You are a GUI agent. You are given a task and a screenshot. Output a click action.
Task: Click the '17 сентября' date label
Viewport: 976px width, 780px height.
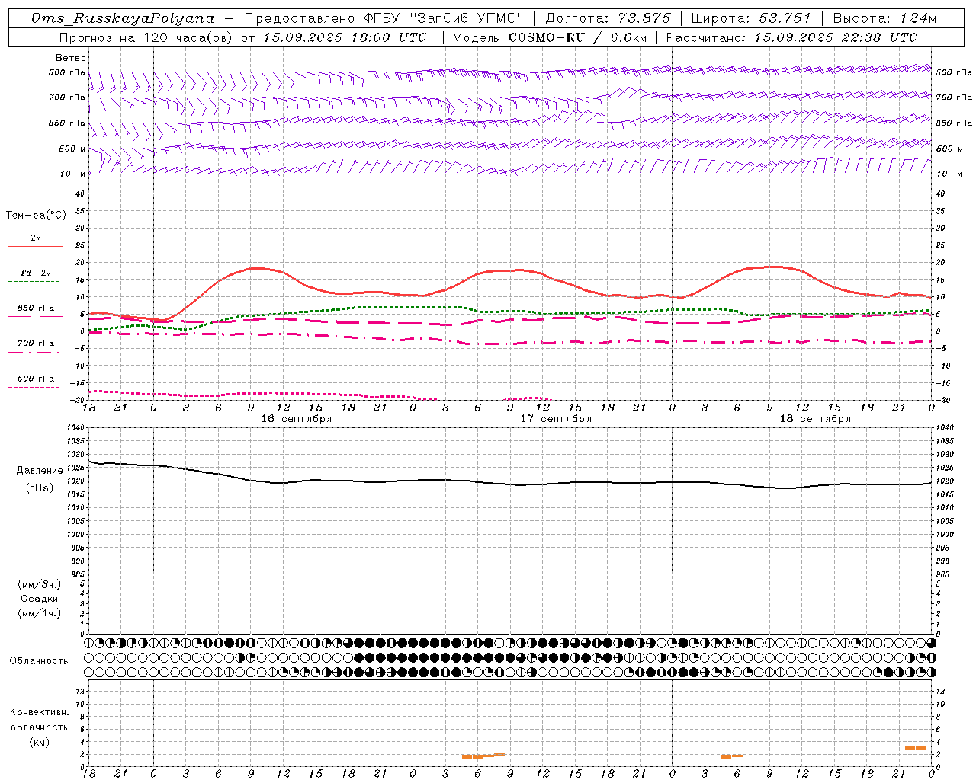click(x=556, y=419)
